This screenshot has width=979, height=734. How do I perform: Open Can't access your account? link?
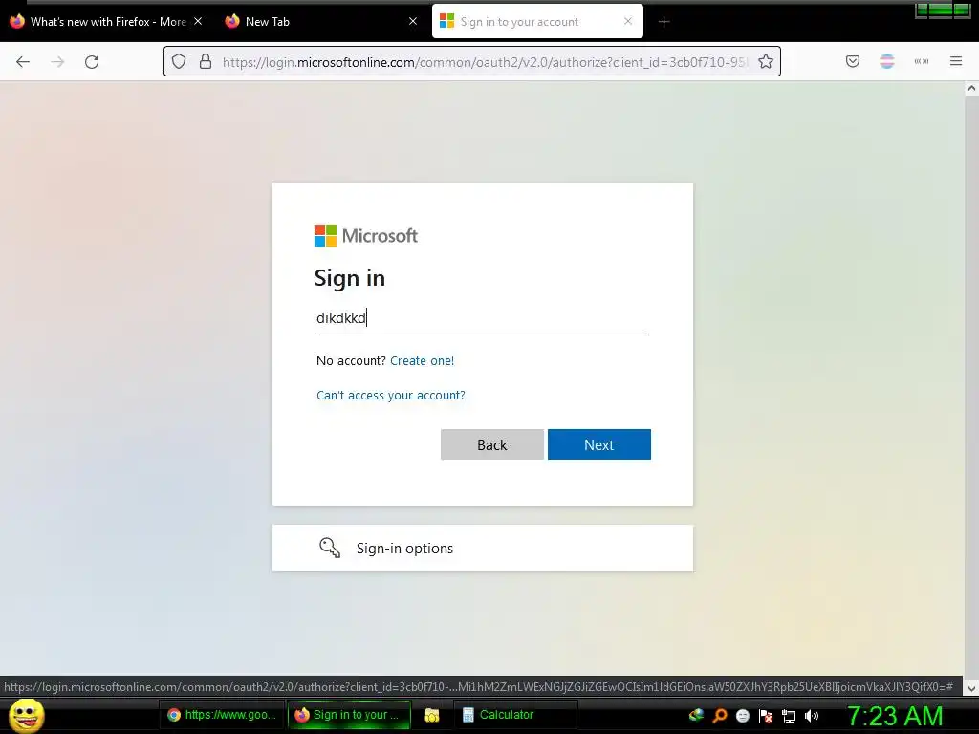point(391,395)
